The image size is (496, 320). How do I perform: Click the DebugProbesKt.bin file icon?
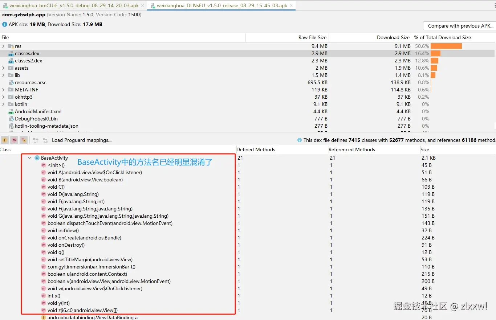pos(11,119)
